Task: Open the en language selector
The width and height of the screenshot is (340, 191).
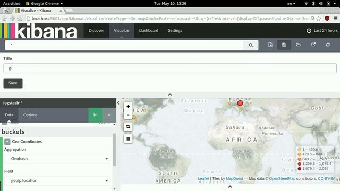Action: click(x=291, y=4)
